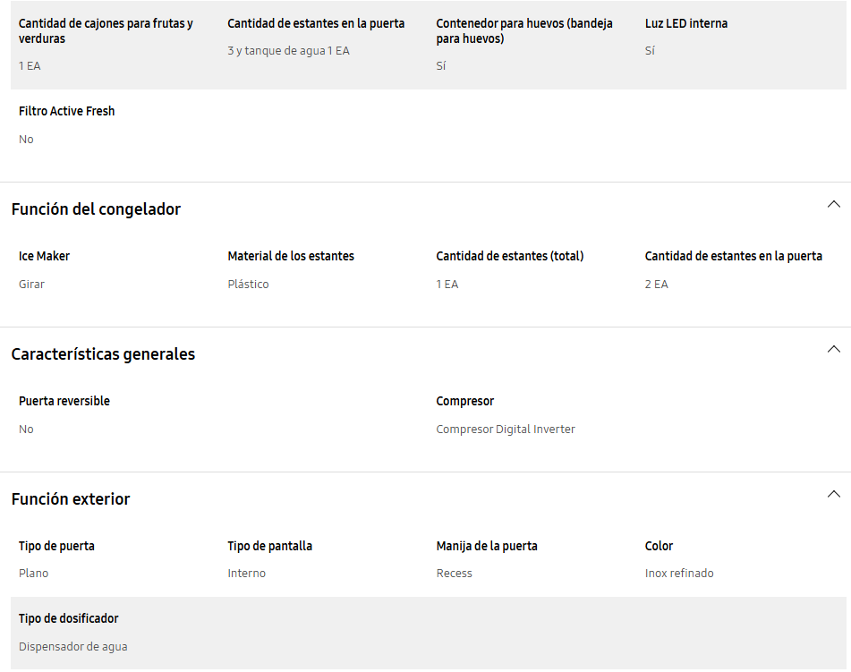Click the '3 y tanque de agua 1 EA' value
Viewport: 851px width, 672px height.
[x=289, y=51]
